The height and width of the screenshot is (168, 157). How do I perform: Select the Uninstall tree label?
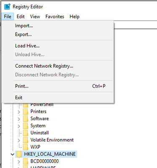point(39,133)
